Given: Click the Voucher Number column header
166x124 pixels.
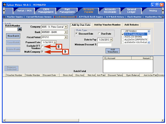Looking at the screenshot, I should [x=15, y=75].
